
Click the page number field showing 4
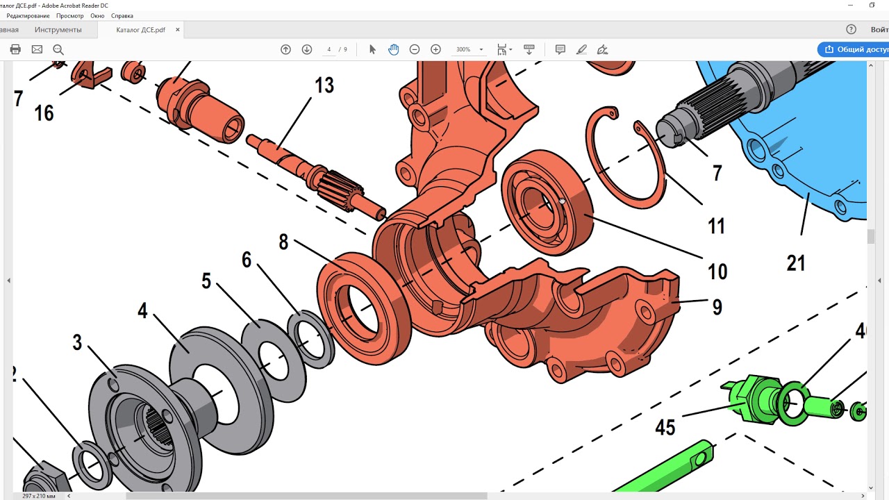tap(329, 49)
